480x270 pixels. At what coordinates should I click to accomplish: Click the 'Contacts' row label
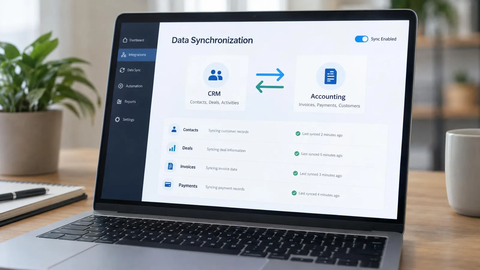[x=190, y=130]
